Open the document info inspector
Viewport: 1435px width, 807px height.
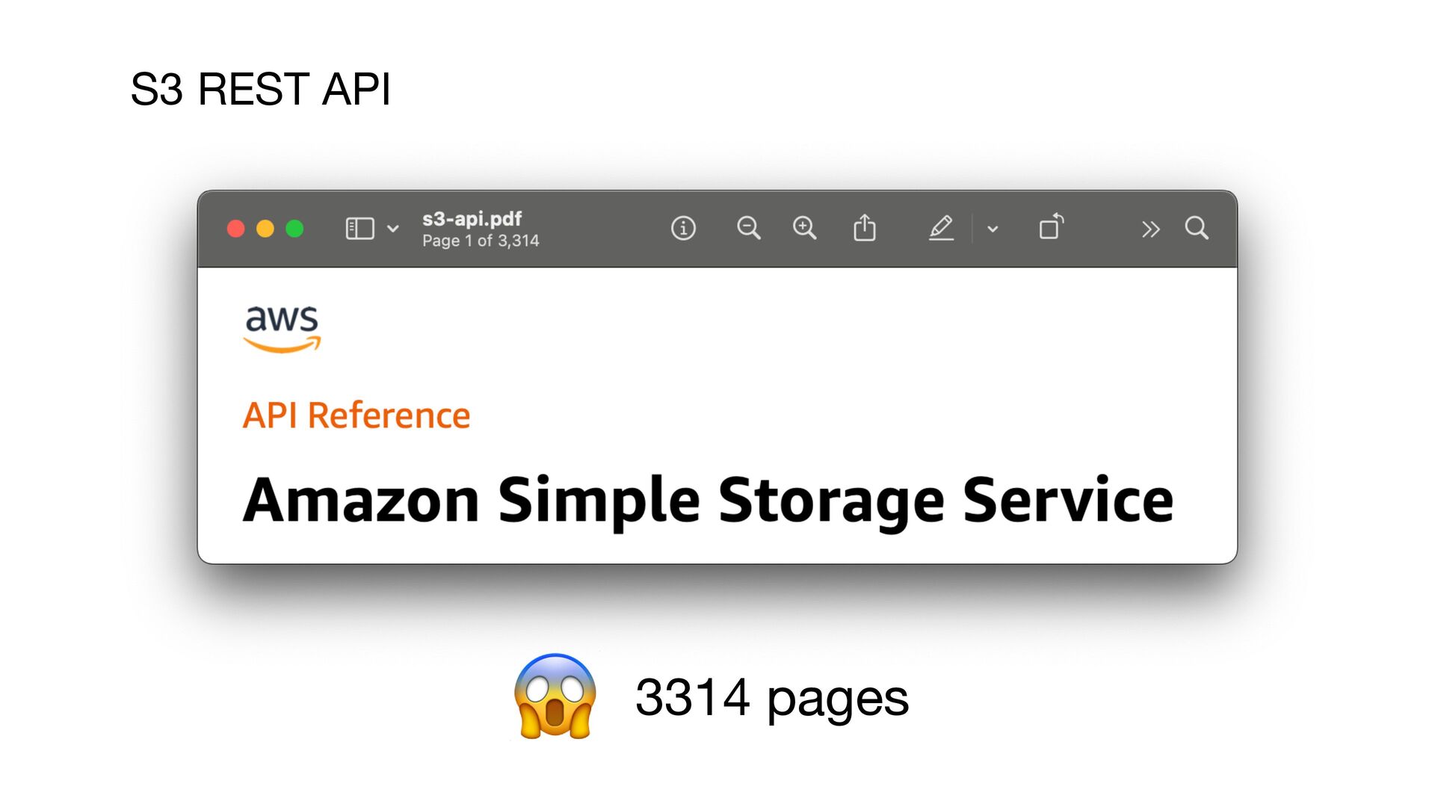683,228
